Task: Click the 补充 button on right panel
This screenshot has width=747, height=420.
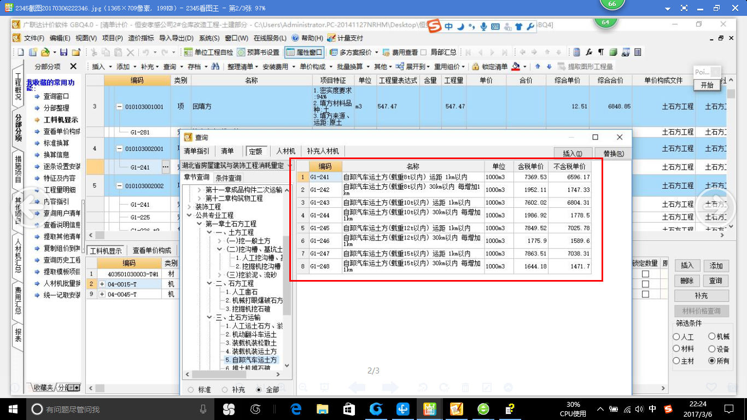Action: (x=701, y=296)
